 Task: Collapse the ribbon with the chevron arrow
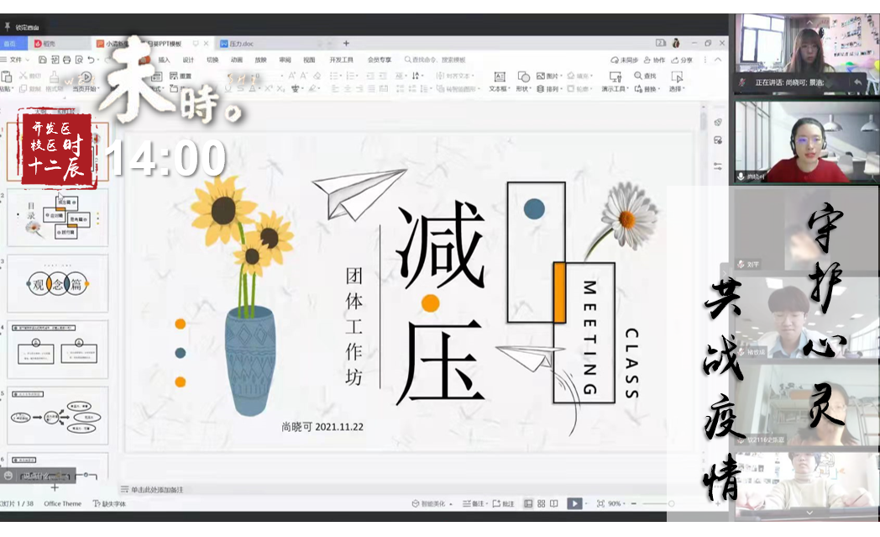717,60
